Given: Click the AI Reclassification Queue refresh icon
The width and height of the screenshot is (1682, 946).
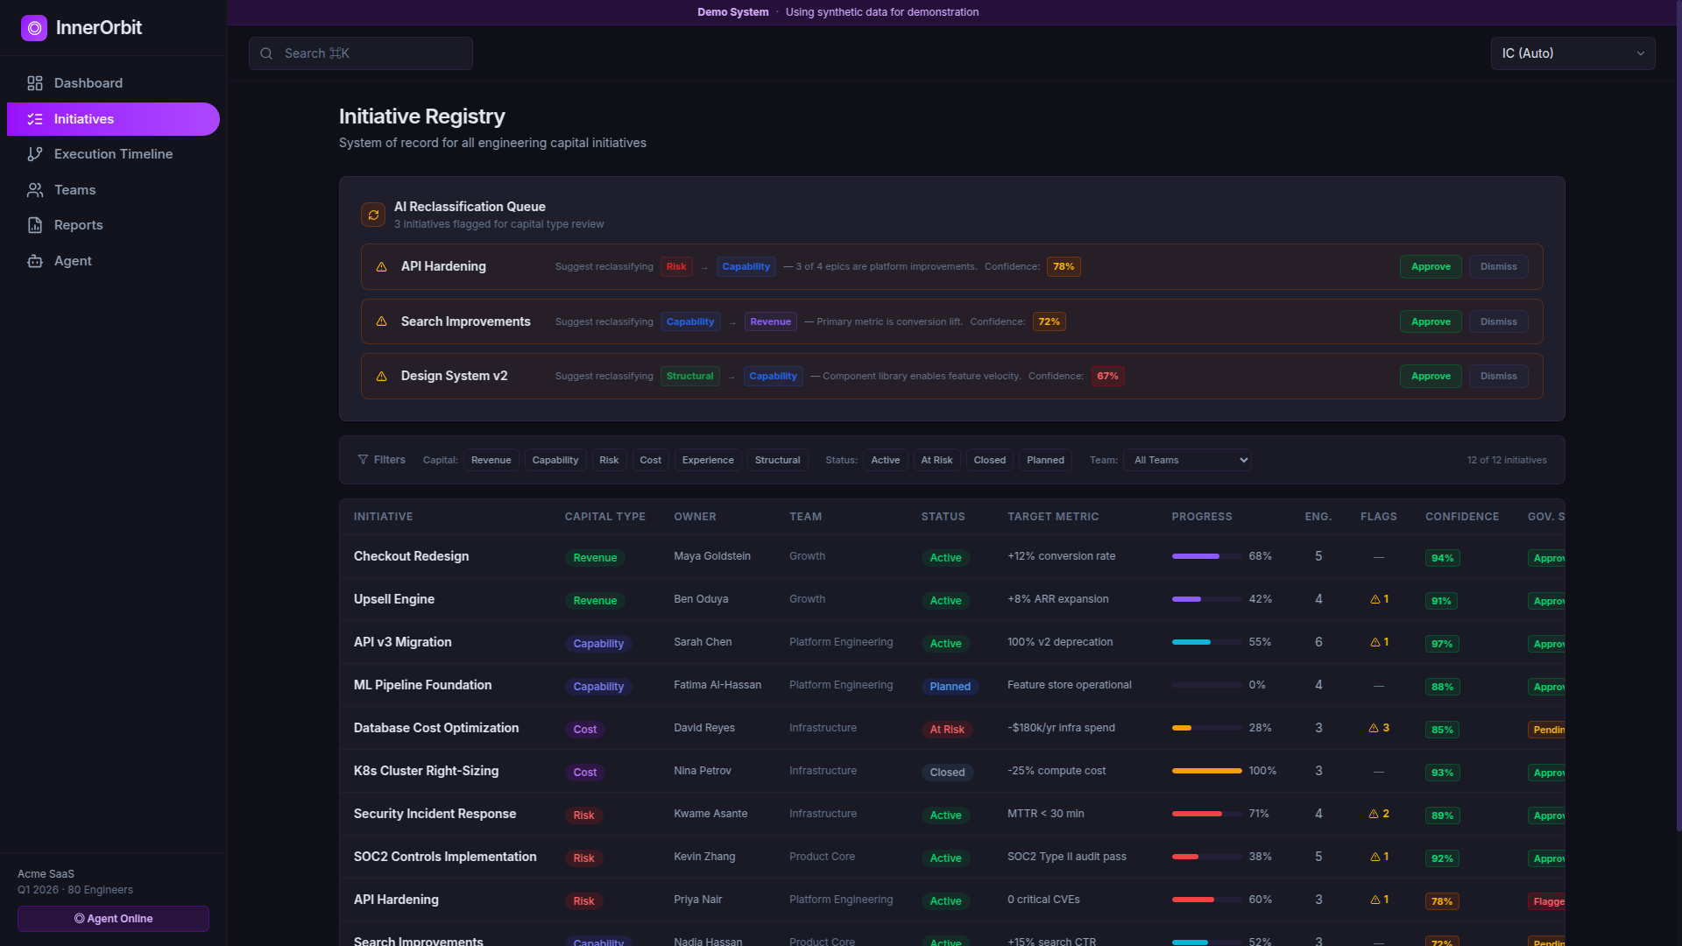Looking at the screenshot, I should click(x=372, y=214).
